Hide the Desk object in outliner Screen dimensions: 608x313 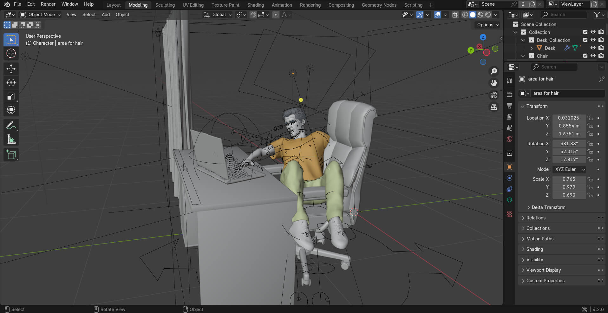pyautogui.click(x=593, y=48)
